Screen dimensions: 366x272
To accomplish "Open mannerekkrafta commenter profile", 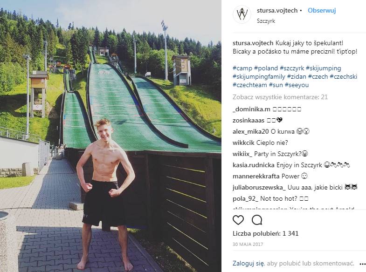I will 256,176.
